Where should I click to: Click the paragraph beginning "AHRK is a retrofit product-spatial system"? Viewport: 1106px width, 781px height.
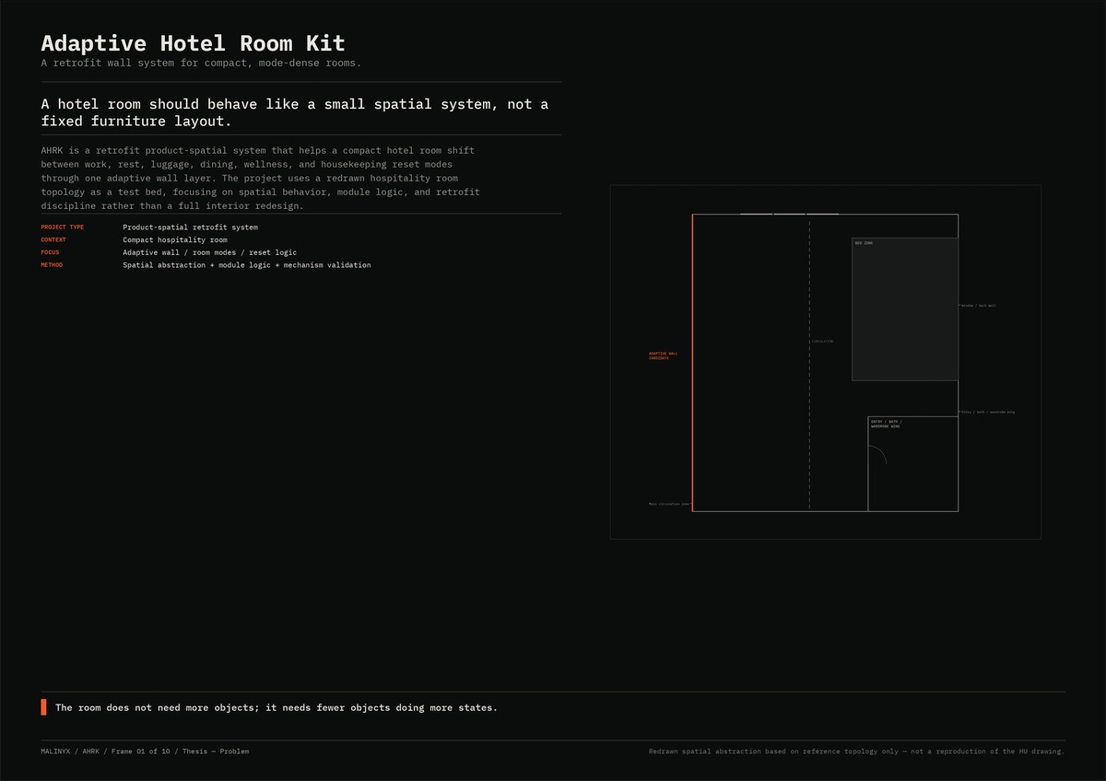(x=260, y=178)
